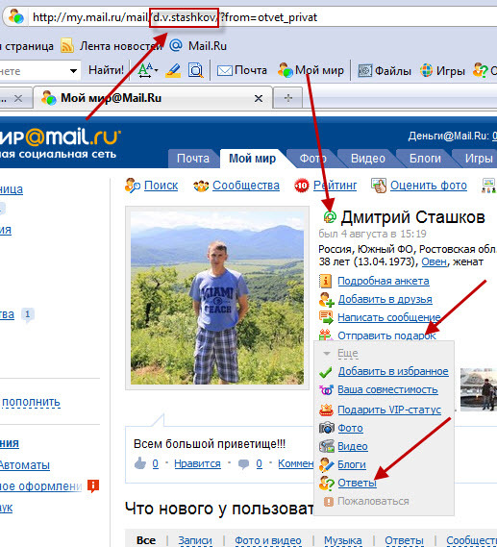The image size is (497, 547).
Task: Click the Сообщества group icon
Action: pyautogui.click(x=201, y=186)
